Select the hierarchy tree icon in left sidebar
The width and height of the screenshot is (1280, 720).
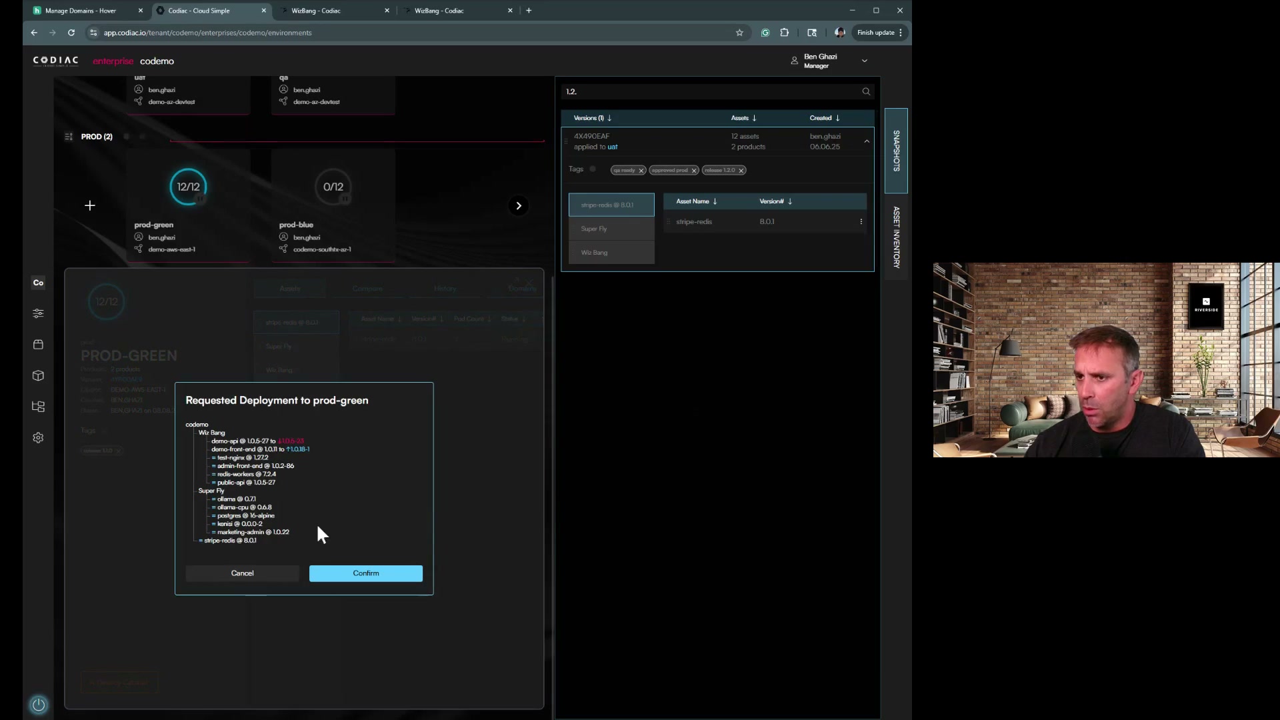pyautogui.click(x=38, y=407)
